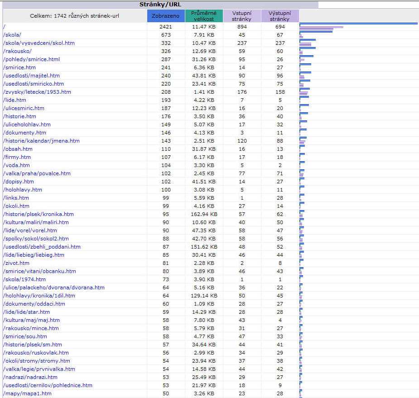Open the /voda.htm link
Viewport: 419px width, 398px height.
[16, 165]
